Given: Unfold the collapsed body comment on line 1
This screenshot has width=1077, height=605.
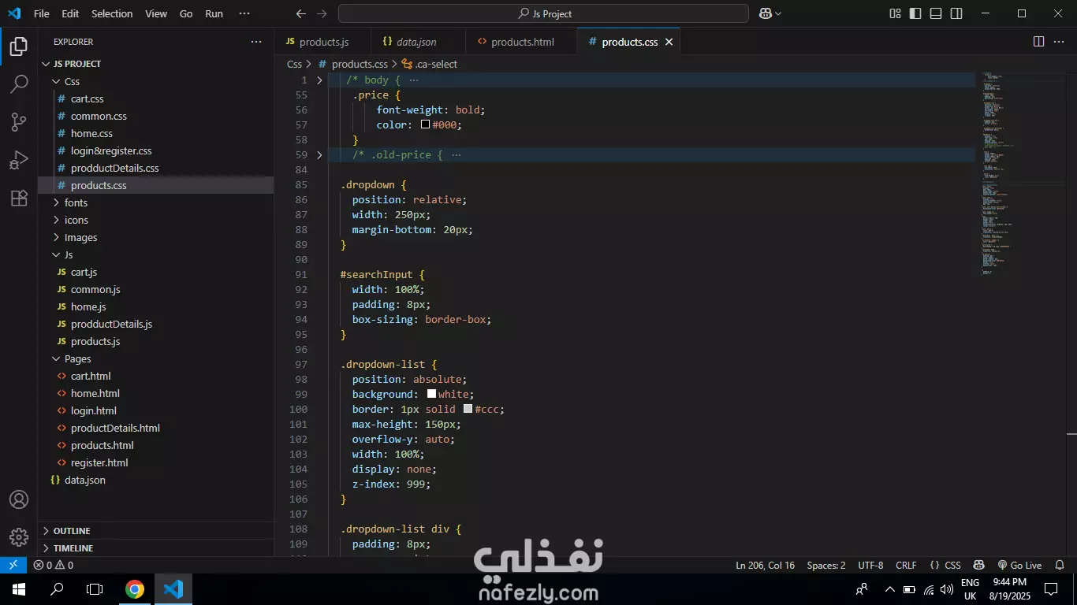Looking at the screenshot, I should click(x=319, y=80).
